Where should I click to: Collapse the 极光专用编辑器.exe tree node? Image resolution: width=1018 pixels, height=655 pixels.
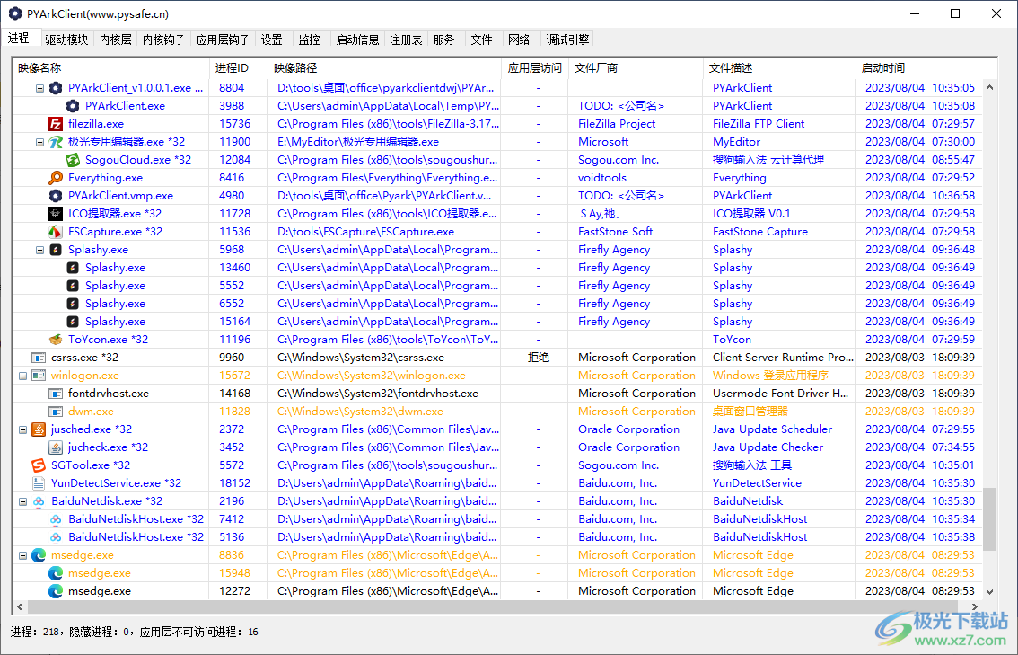click(x=39, y=142)
